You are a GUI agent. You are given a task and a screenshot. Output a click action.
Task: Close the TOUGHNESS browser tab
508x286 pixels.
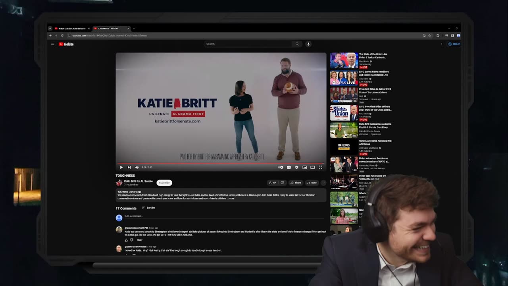tap(128, 29)
